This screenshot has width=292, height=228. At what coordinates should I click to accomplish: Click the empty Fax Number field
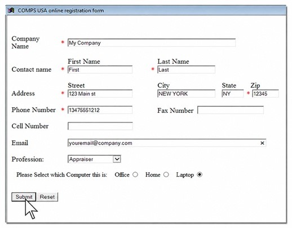(231, 110)
